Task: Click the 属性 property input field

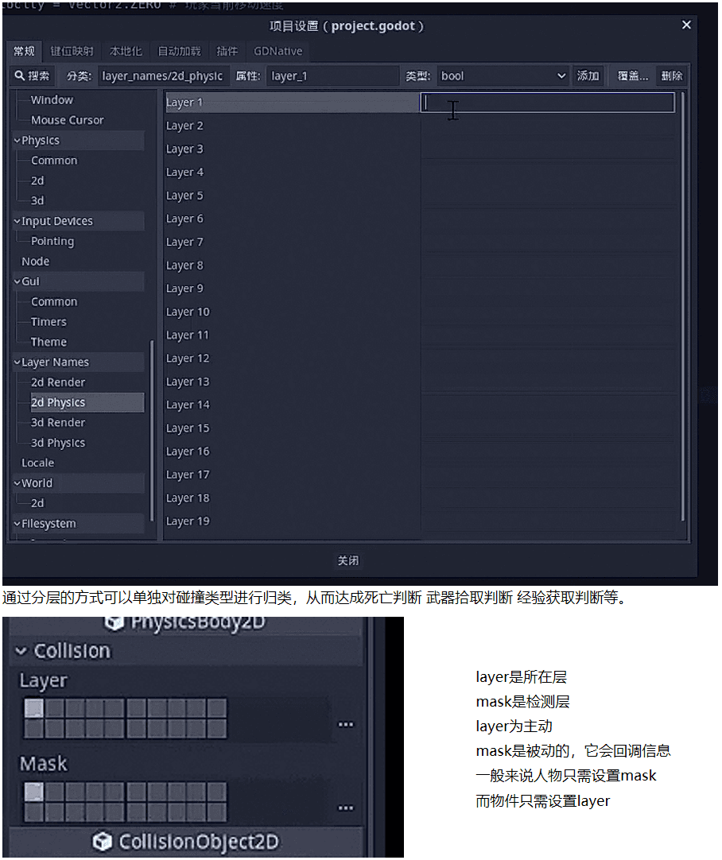Action: pos(332,76)
